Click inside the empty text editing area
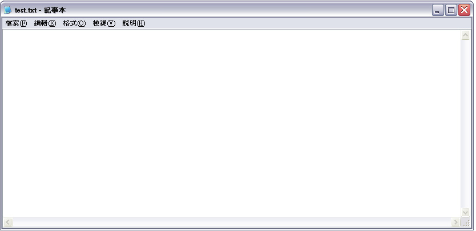Screen dimensions: 476x231 point(232,123)
